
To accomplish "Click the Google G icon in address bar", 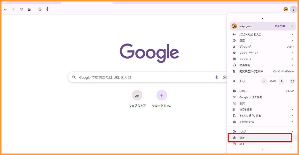I will 40,9.
